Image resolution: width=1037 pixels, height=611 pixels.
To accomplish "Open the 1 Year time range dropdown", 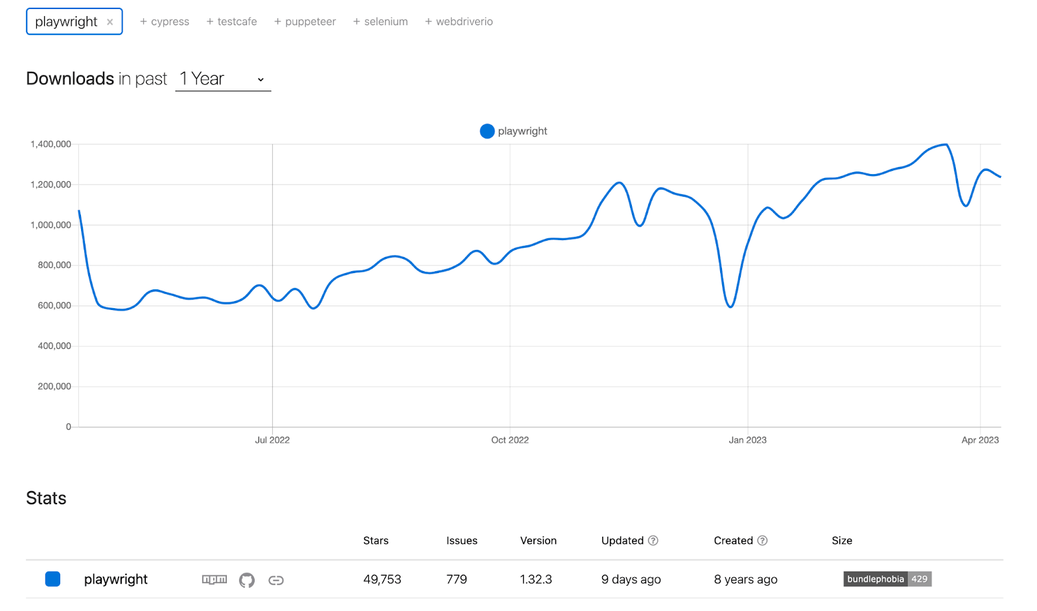I will tap(223, 79).
